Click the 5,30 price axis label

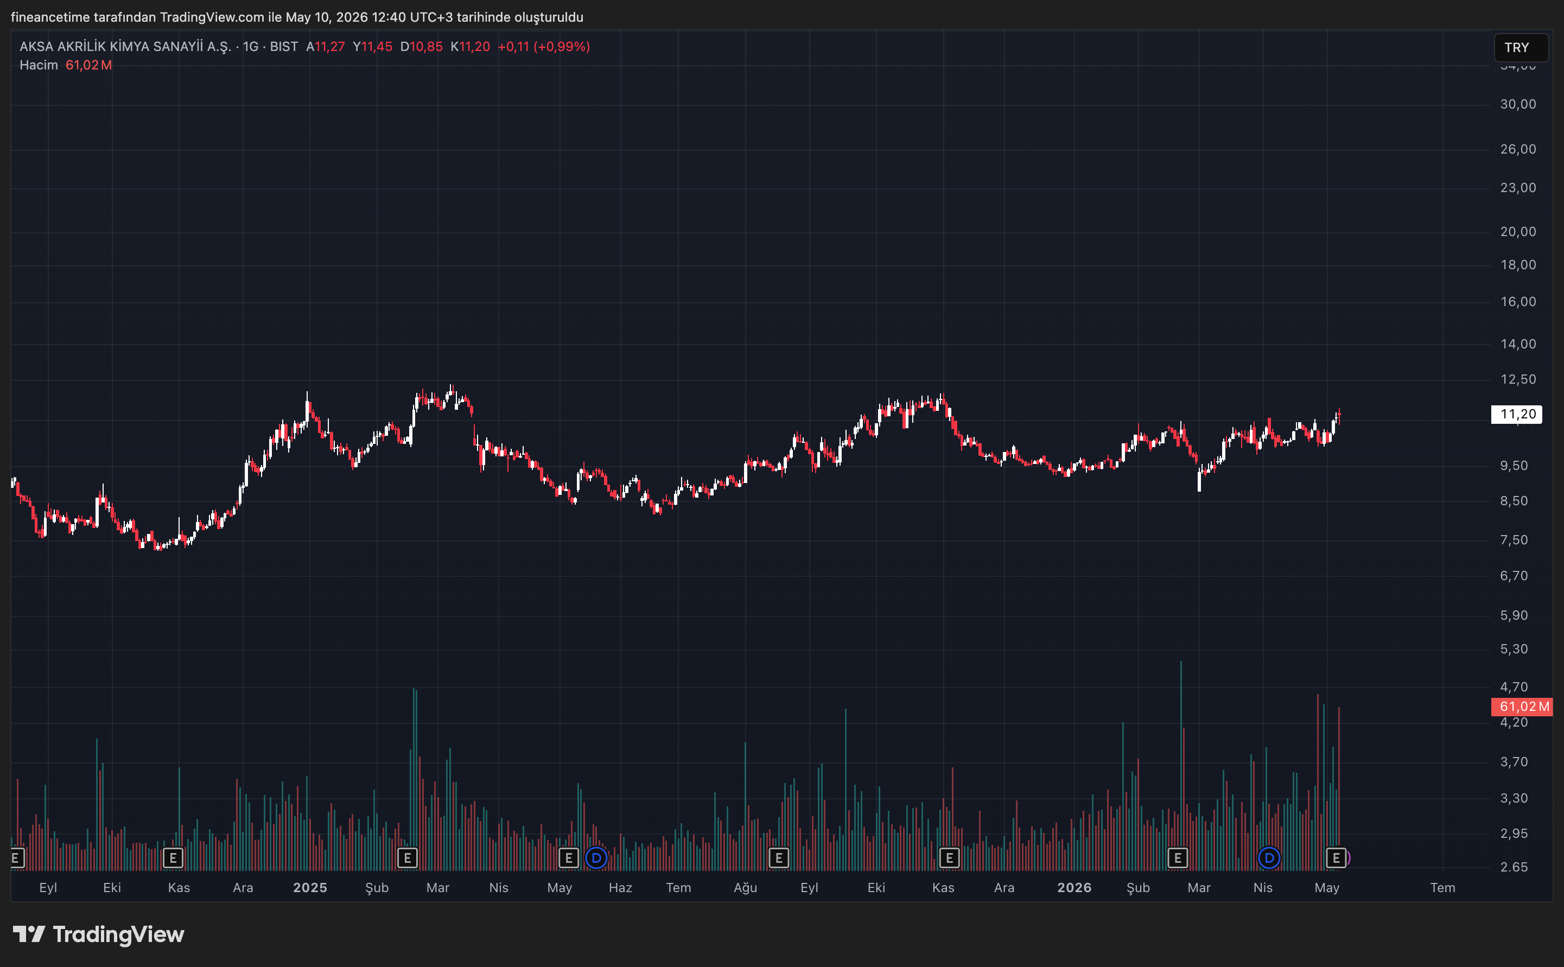click(1514, 649)
